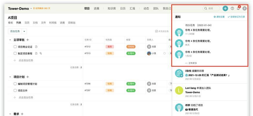Switch to the 看板 view tab
Viewport: 253px width, 116px height.
point(10,23)
